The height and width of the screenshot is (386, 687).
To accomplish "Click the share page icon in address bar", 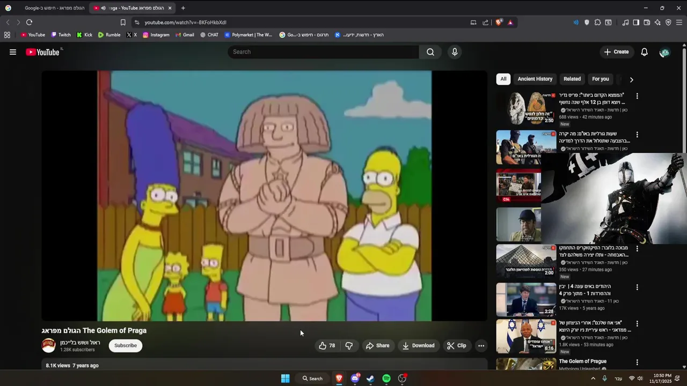I will [486, 23].
